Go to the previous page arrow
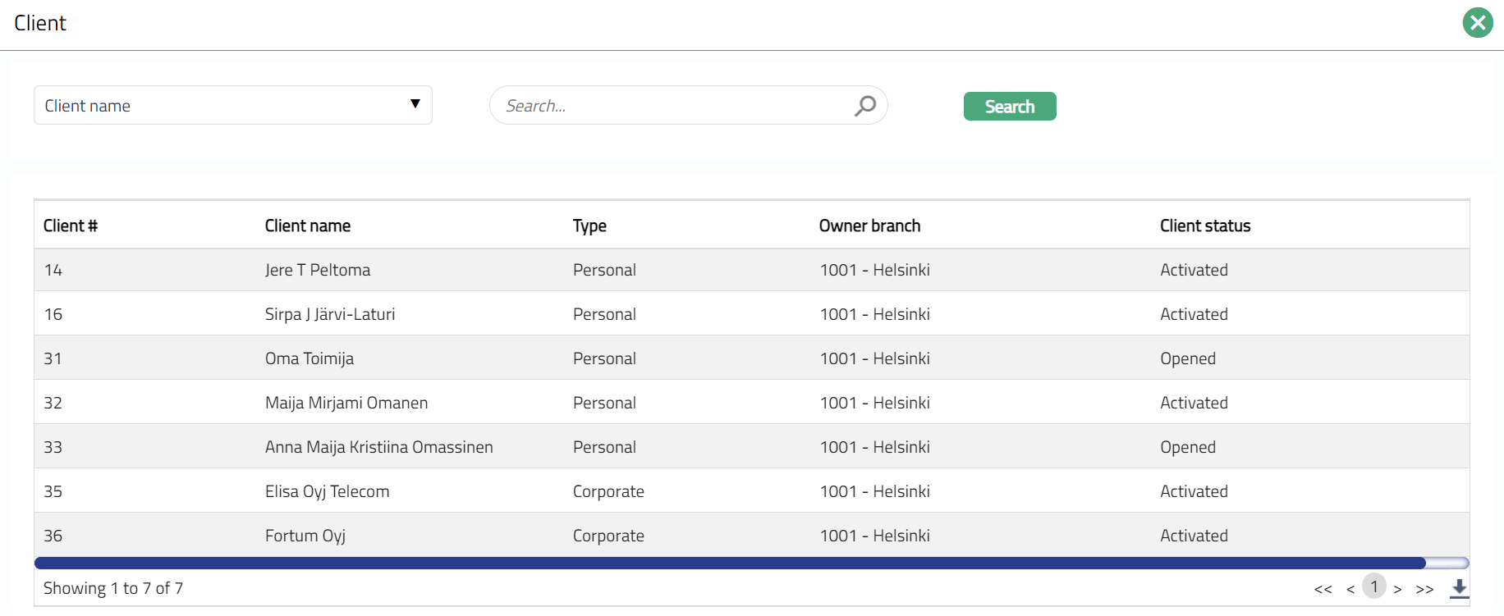 coord(1350,589)
